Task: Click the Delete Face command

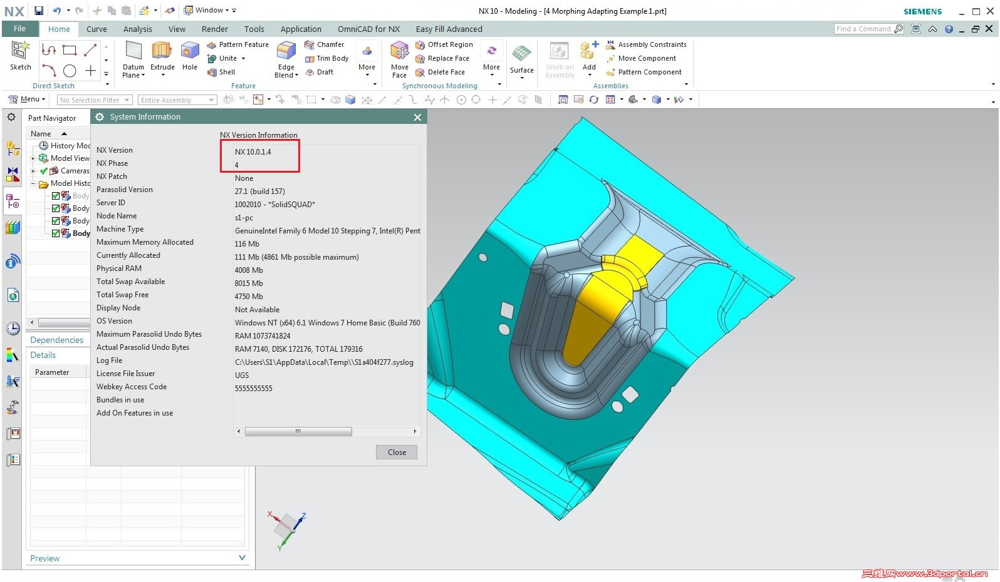Action: [440, 72]
